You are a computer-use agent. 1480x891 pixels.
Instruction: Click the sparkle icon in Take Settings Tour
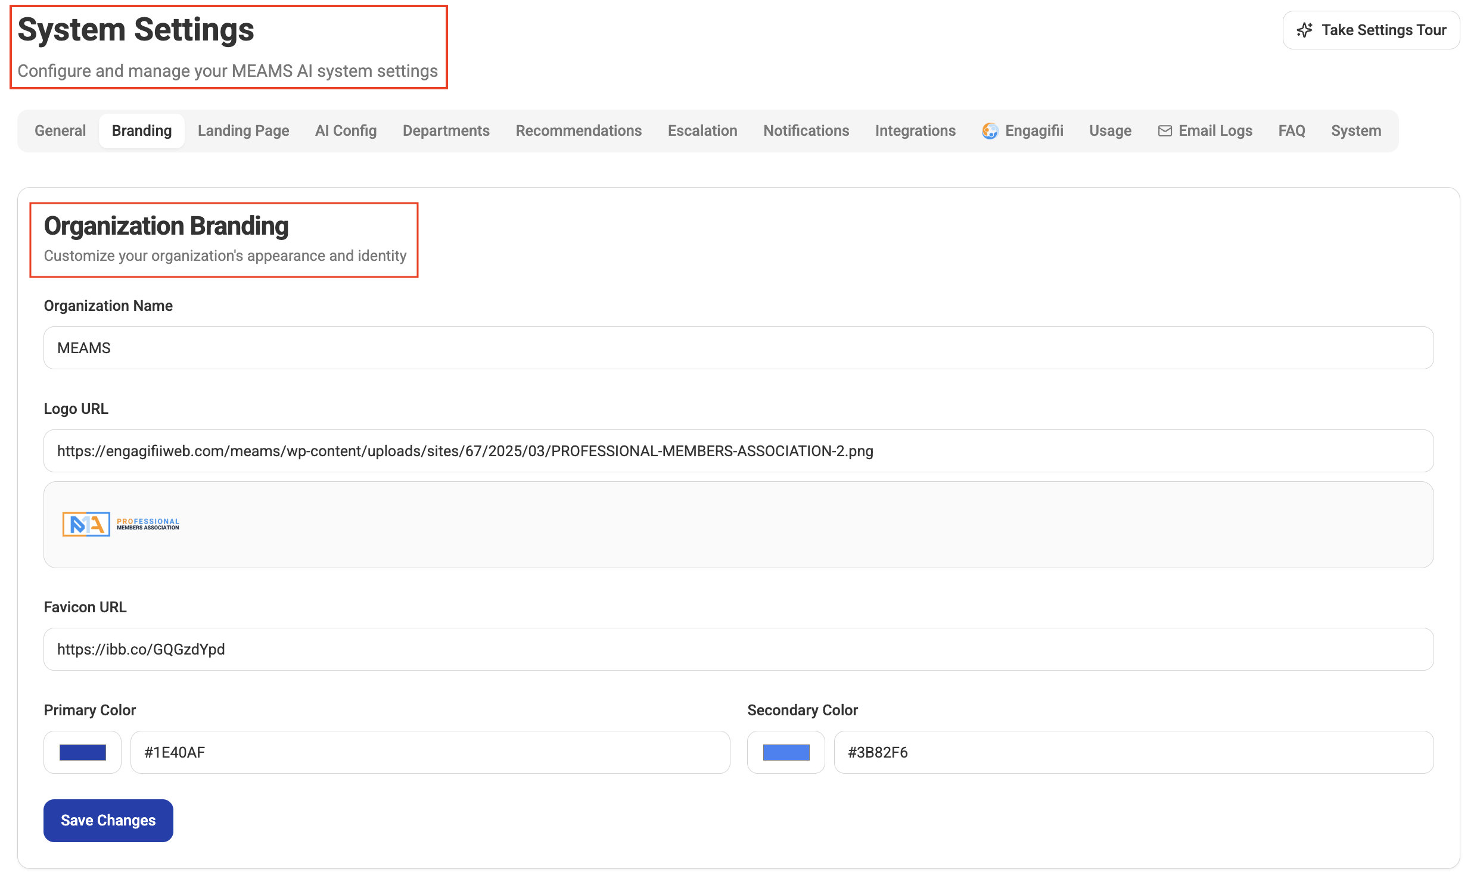coord(1304,30)
